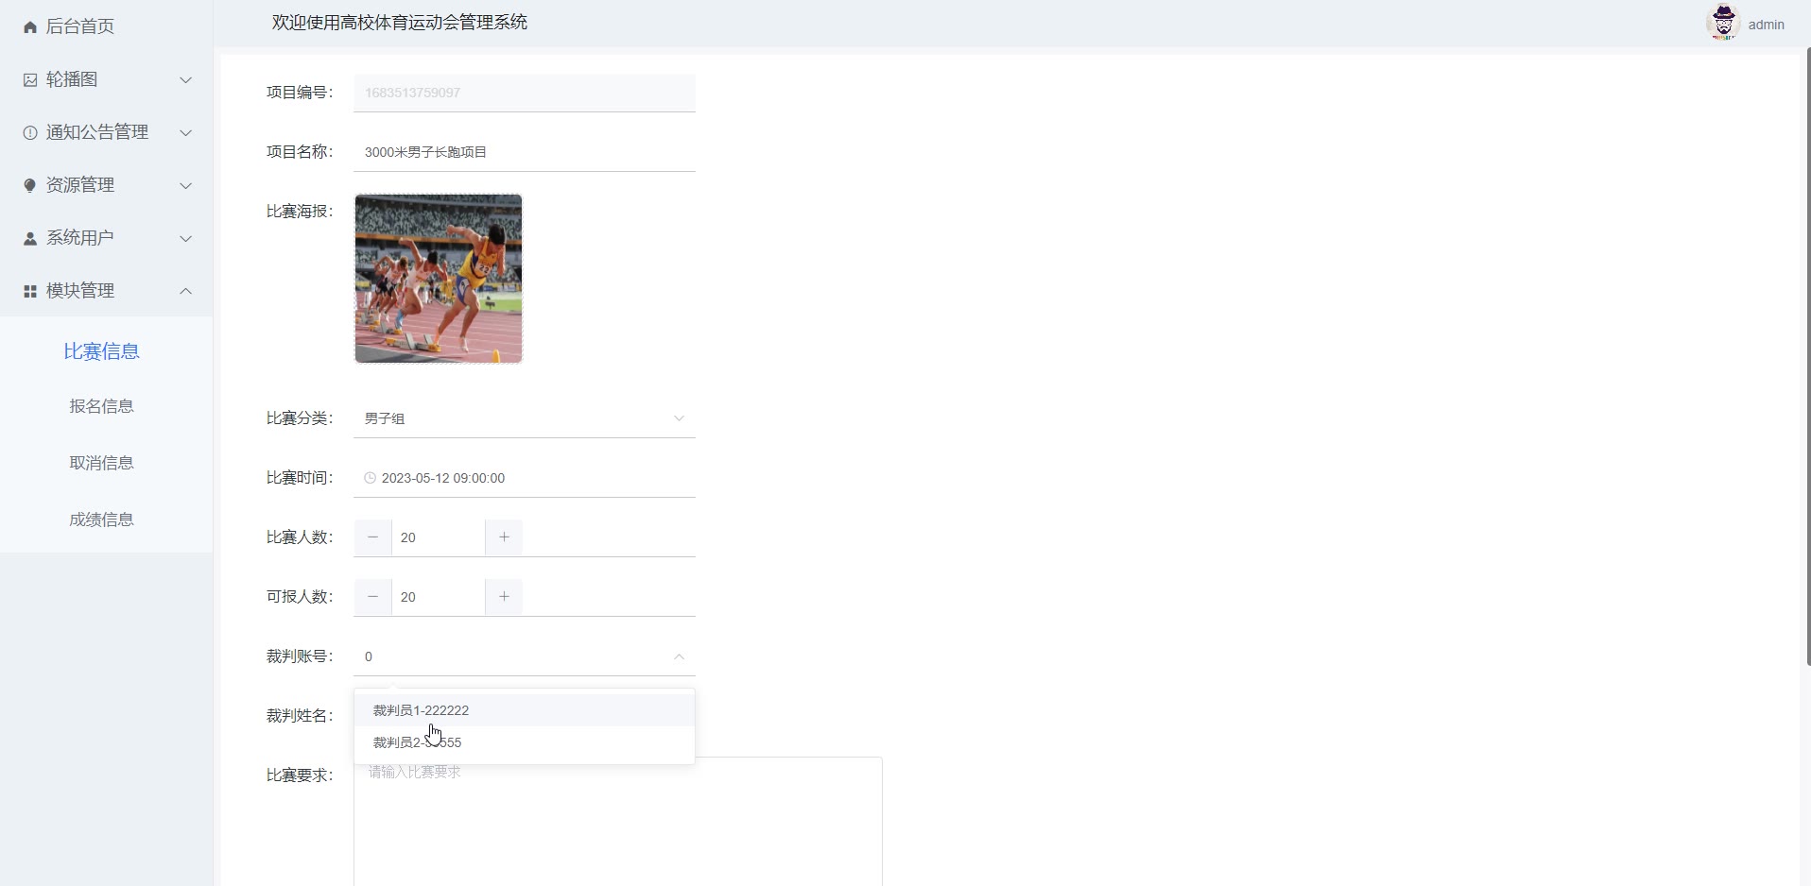This screenshot has width=1811, height=886.
Task: Click the admin avatar icon
Action: 1723,23
